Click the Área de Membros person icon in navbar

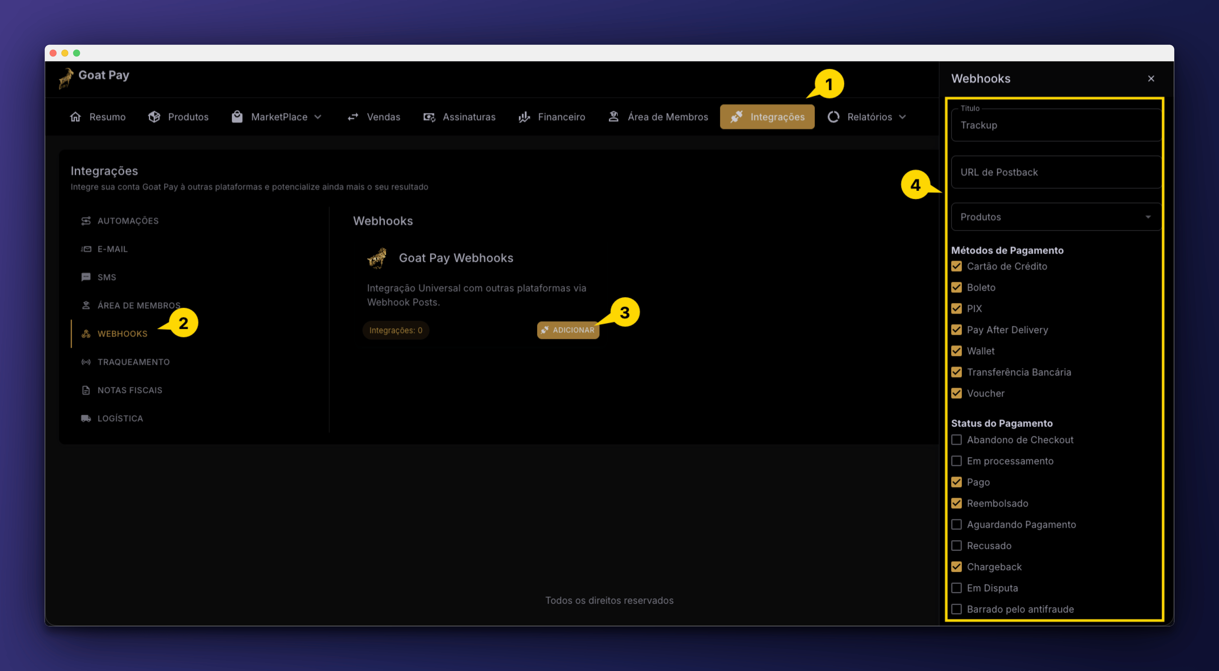[613, 116]
